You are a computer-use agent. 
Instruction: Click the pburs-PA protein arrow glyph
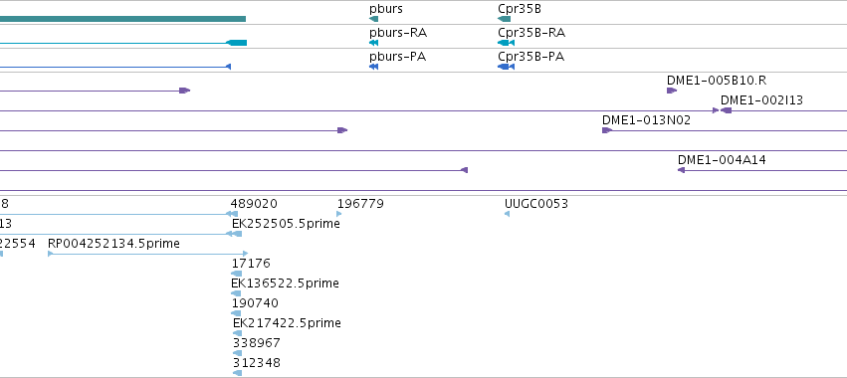[x=374, y=67]
